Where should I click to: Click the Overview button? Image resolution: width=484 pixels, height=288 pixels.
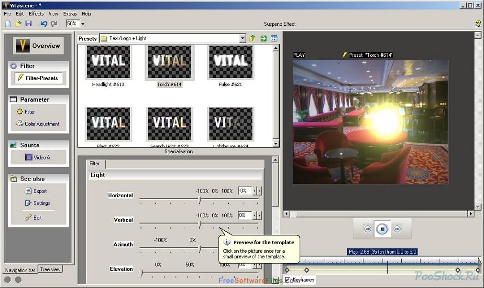tap(38, 46)
